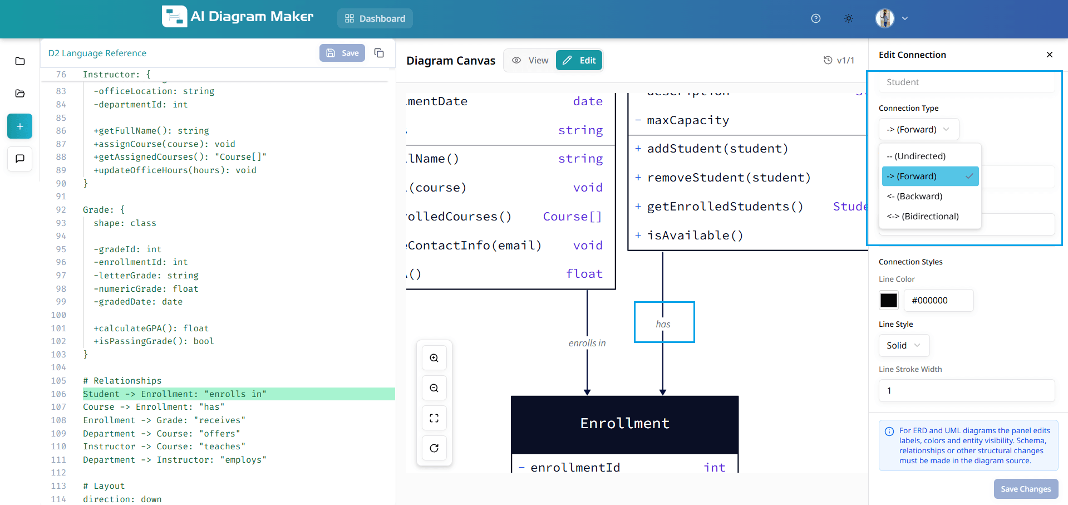The image size is (1068, 505).
Task: Click the Line Stroke Width input field
Action: (966, 390)
